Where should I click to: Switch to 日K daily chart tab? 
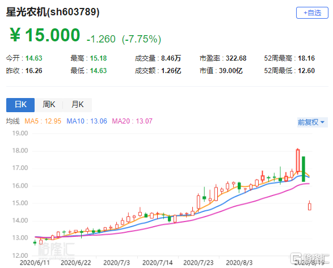tap(20, 105)
